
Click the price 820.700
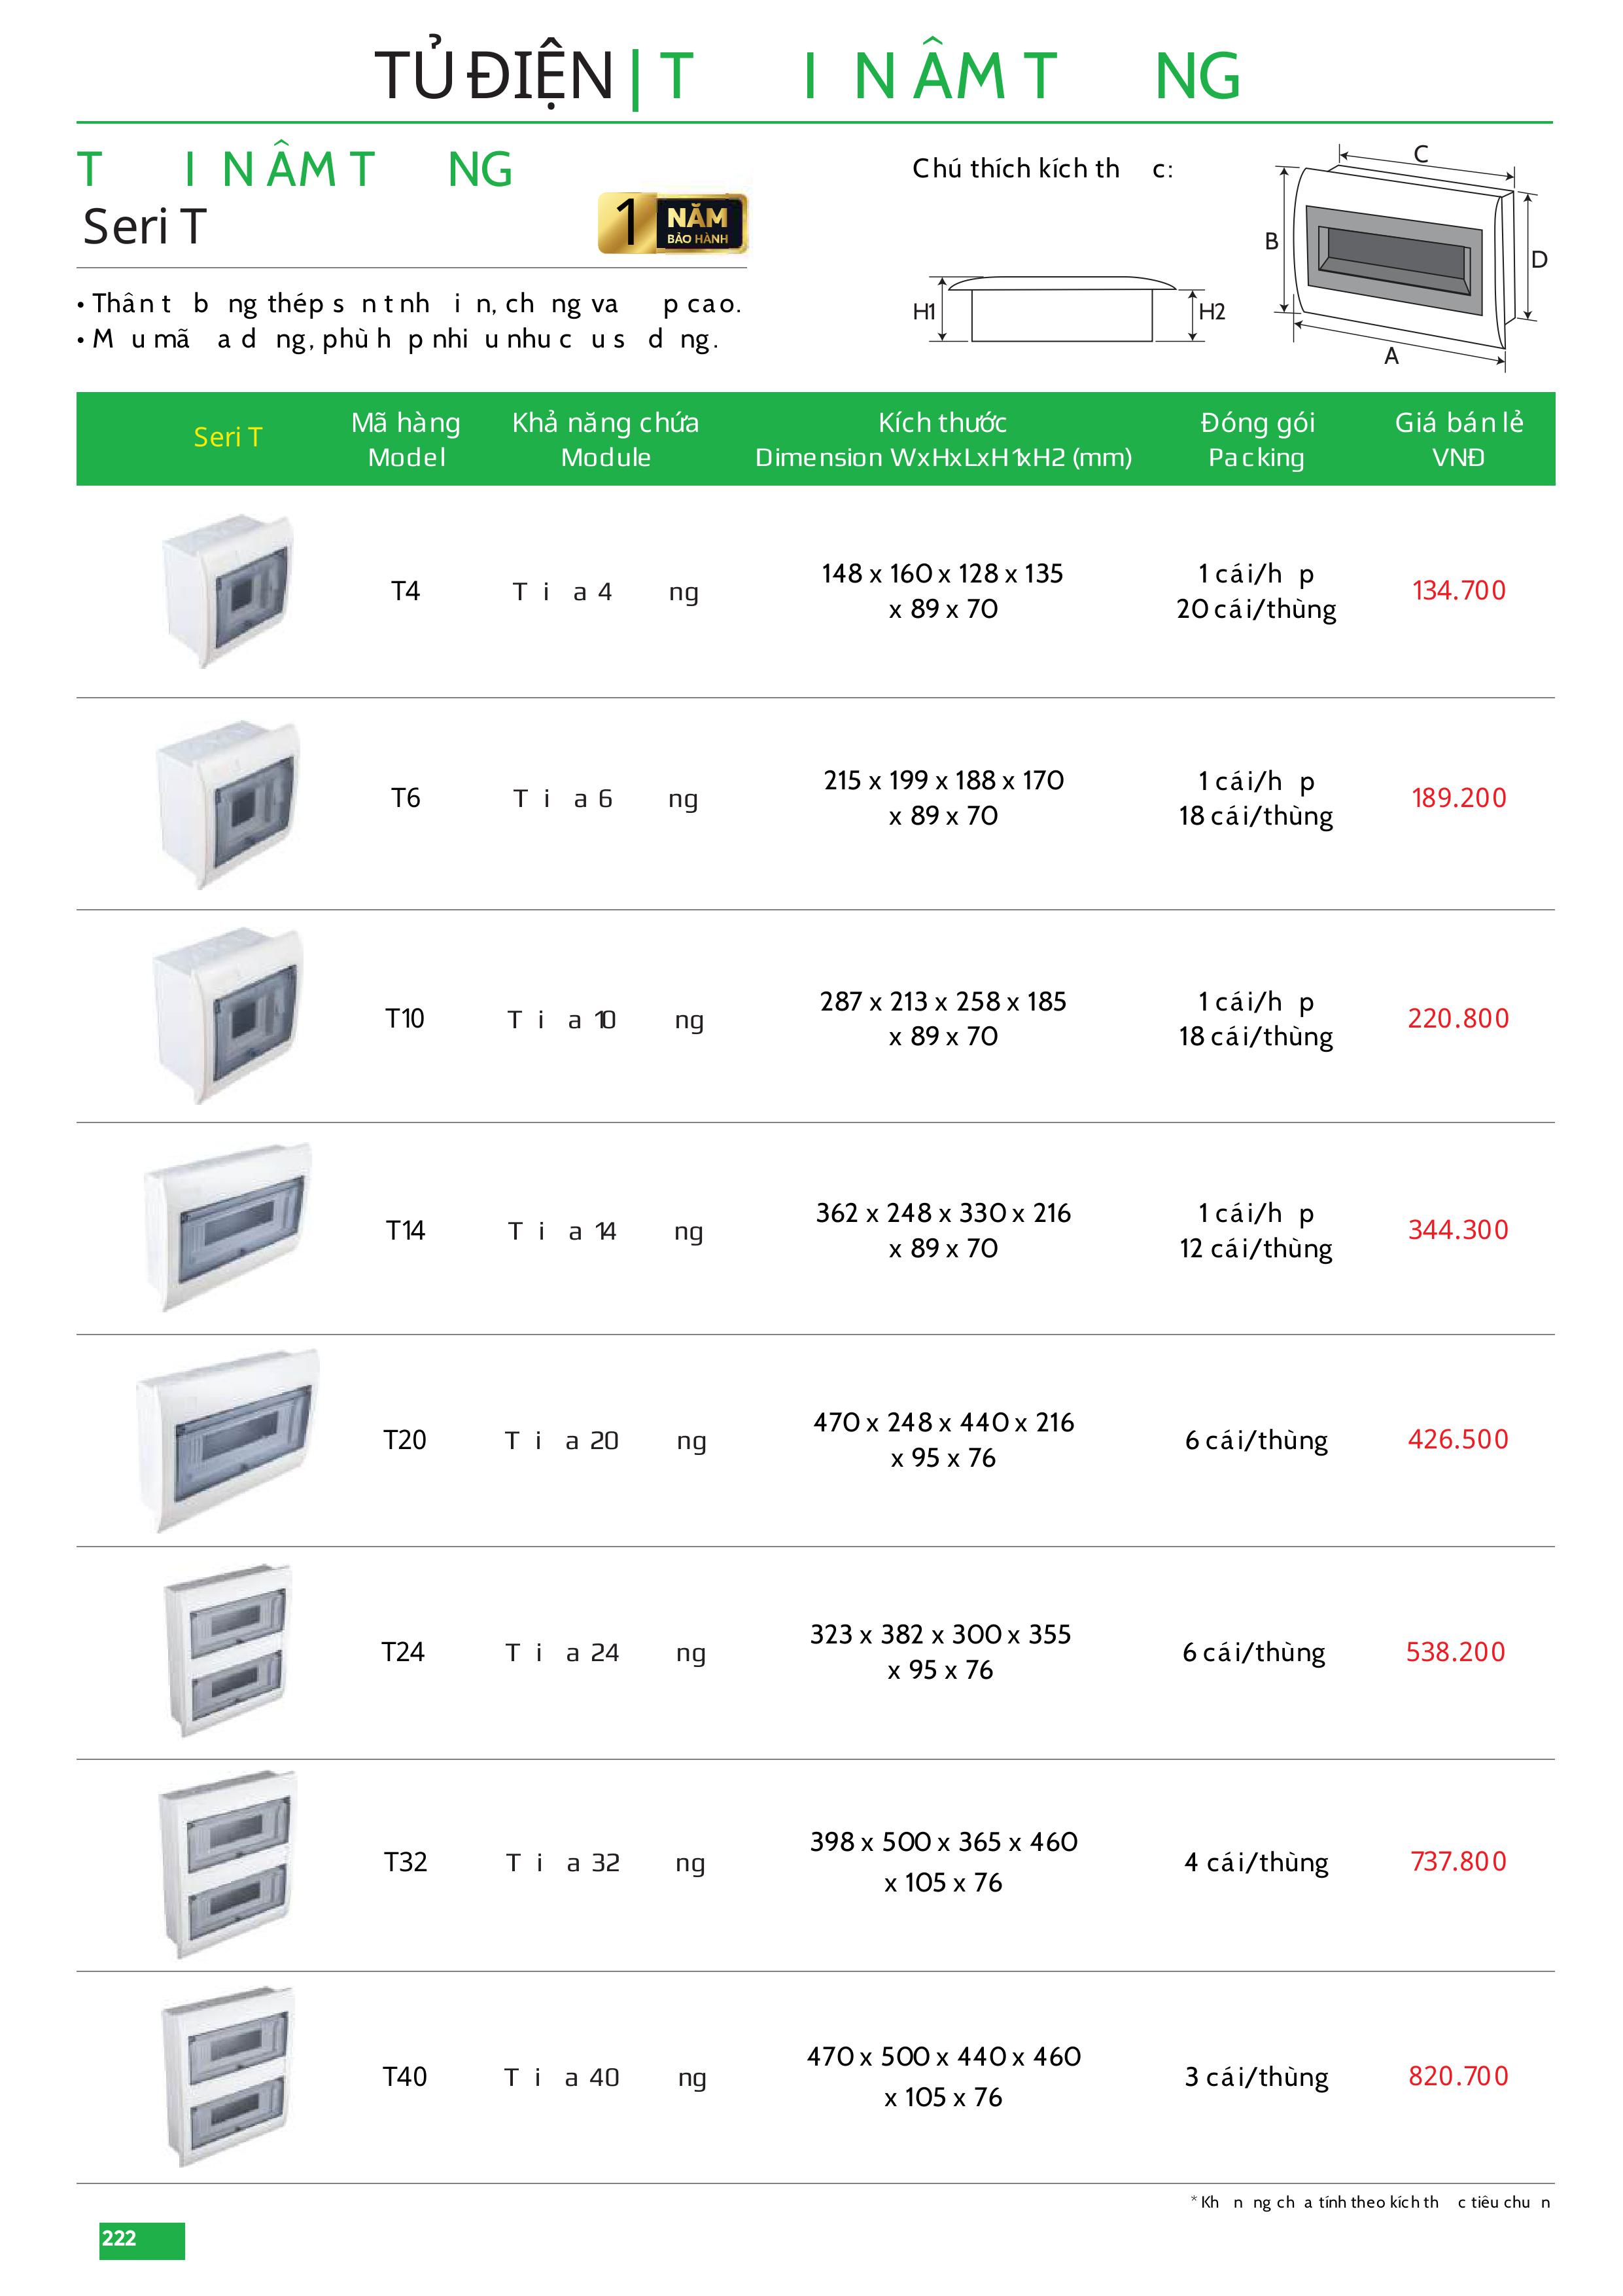[1458, 2075]
